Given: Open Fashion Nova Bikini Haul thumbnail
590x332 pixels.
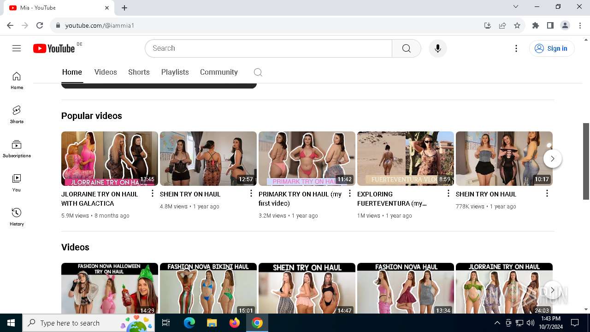Looking at the screenshot, I should pos(208,288).
